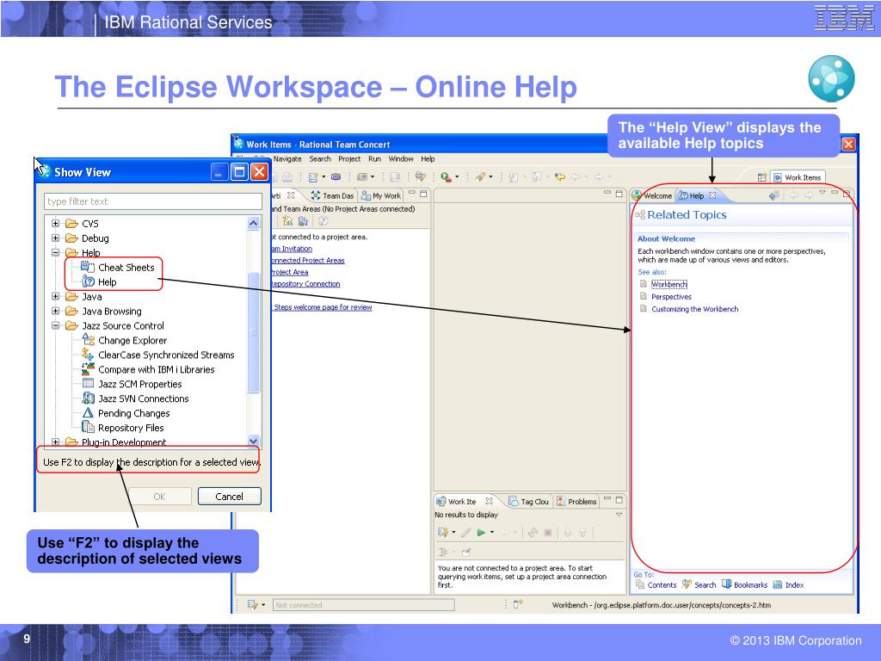881x661 pixels.
Task: Open the Help menu in the menu bar
Action: pos(428,159)
